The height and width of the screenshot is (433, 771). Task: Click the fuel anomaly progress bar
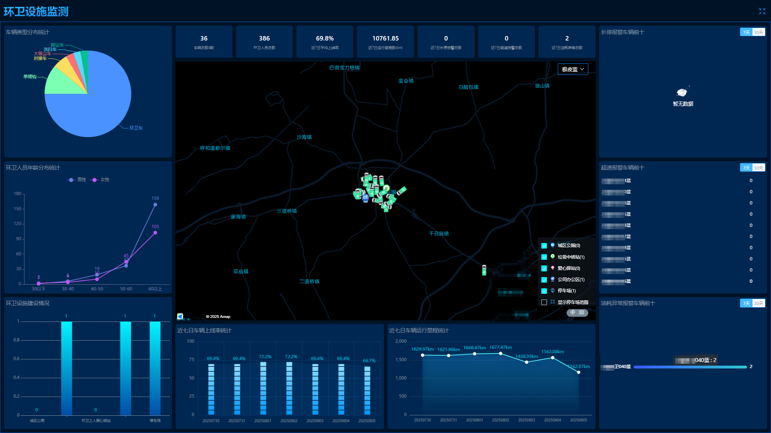(x=689, y=367)
